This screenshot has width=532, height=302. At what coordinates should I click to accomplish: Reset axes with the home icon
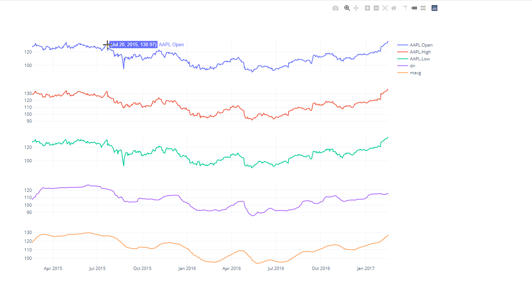pos(394,8)
